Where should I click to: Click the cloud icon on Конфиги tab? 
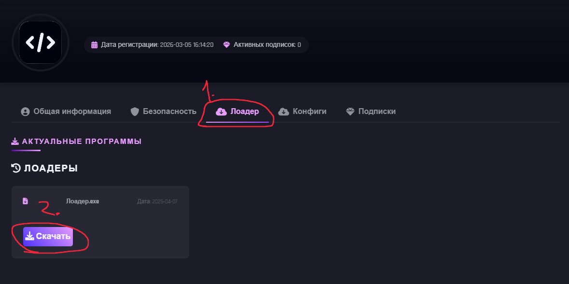click(x=284, y=112)
